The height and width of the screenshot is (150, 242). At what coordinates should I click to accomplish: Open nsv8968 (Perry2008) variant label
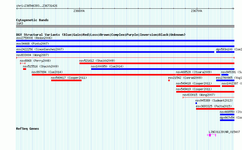click(35, 61)
